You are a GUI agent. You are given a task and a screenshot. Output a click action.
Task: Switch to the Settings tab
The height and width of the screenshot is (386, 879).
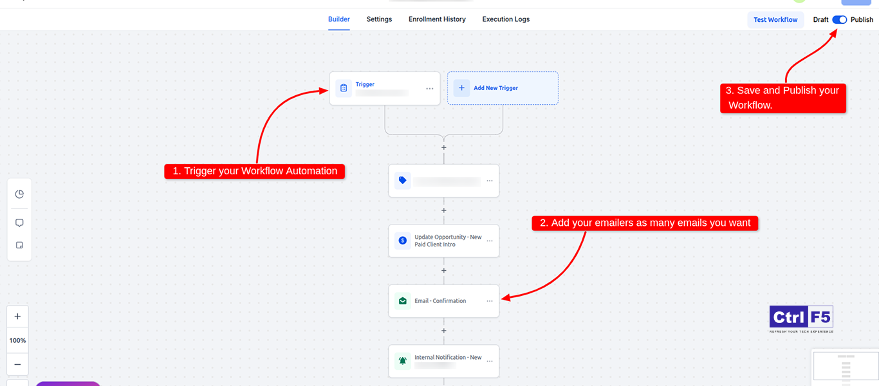coord(379,19)
